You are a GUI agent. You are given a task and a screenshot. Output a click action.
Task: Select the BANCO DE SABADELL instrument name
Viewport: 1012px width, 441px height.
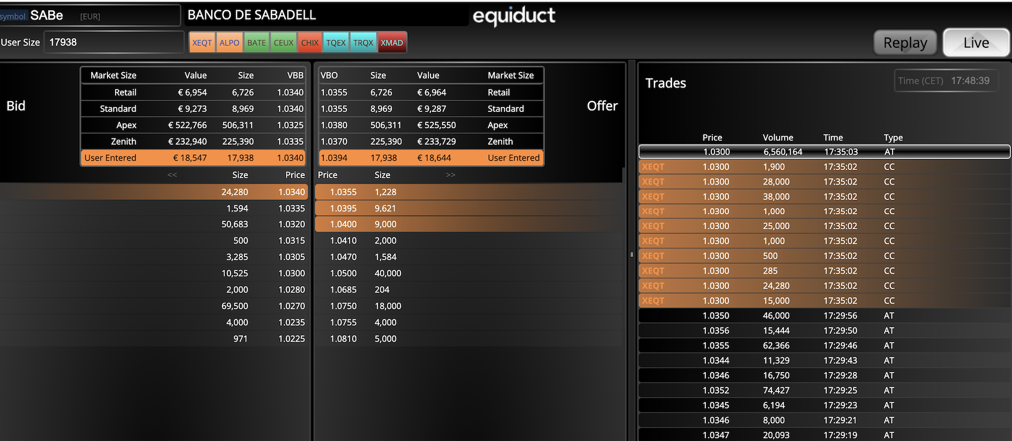tap(252, 15)
